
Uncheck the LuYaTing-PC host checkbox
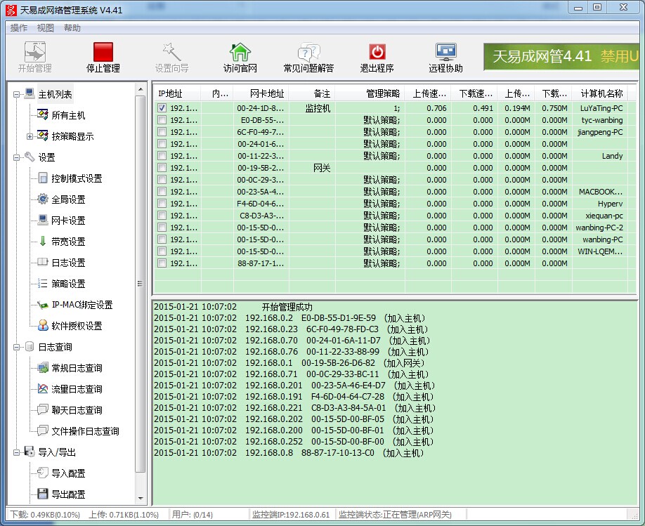[162, 108]
